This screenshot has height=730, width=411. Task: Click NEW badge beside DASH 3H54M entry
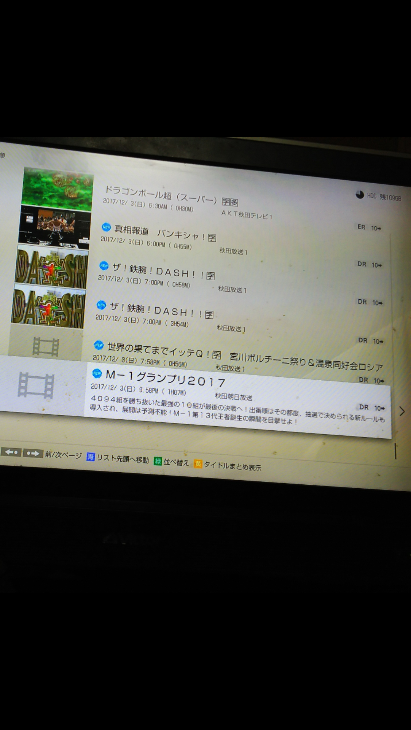click(x=101, y=305)
